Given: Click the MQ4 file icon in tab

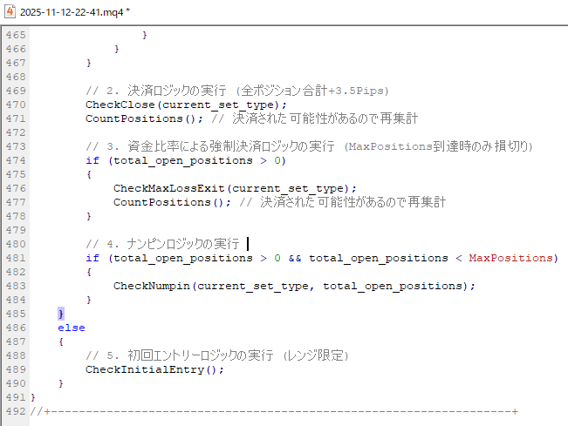Looking at the screenshot, I should [10, 9].
